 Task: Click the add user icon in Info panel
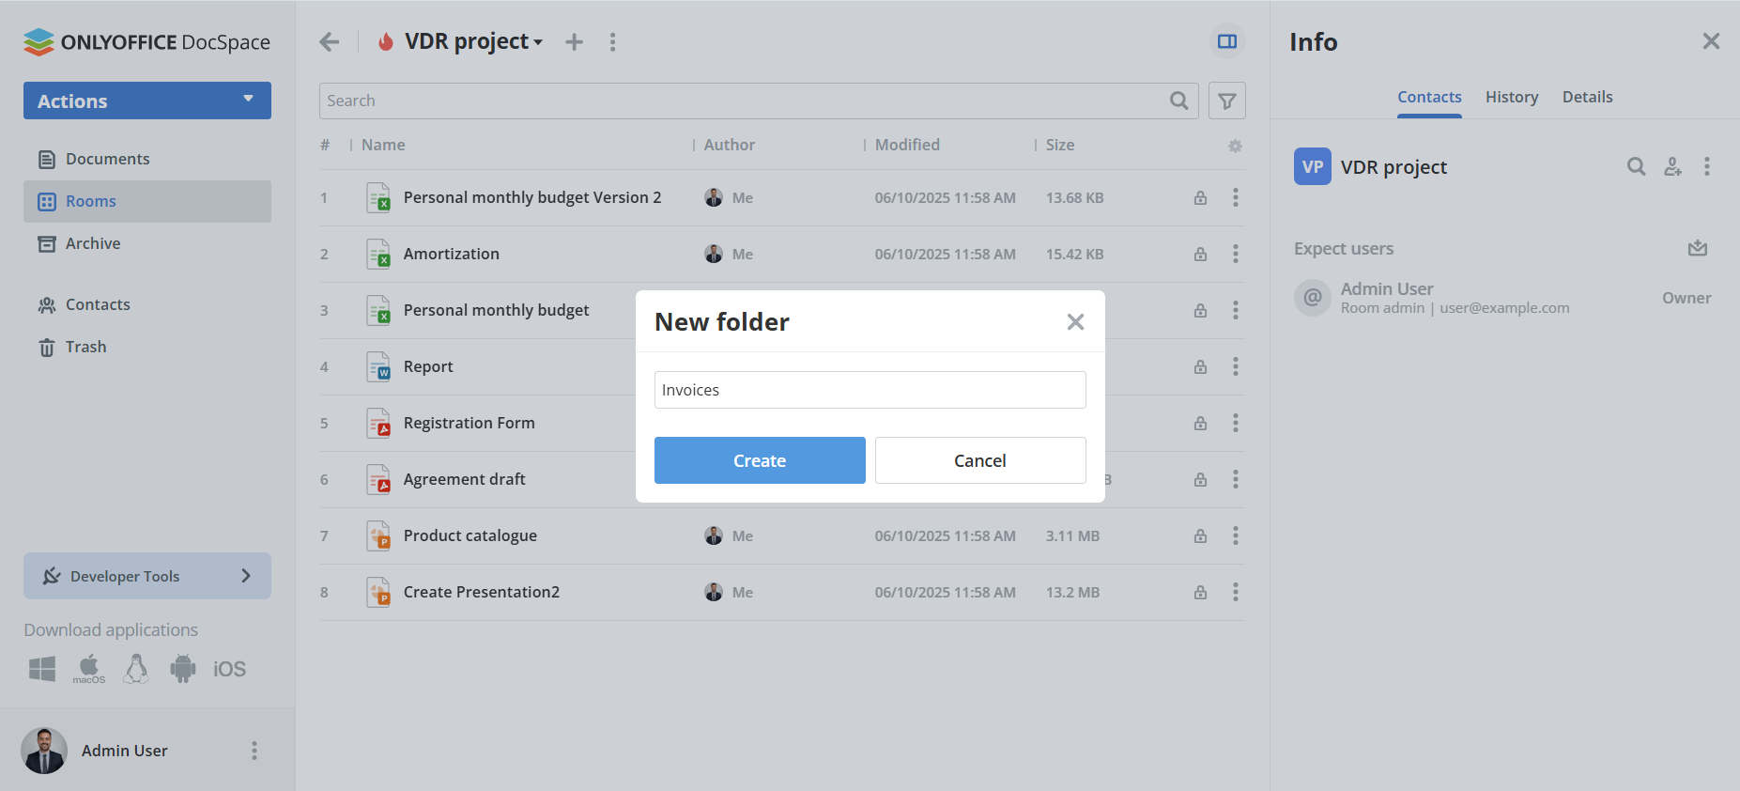tap(1672, 167)
